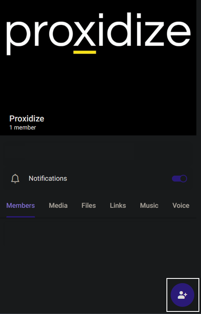Go to the Voice tab
201x314 pixels.
(x=181, y=206)
